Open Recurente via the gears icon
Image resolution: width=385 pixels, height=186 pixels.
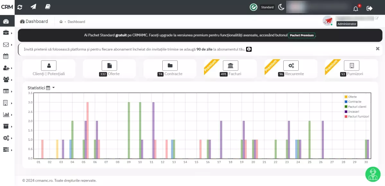point(291,65)
